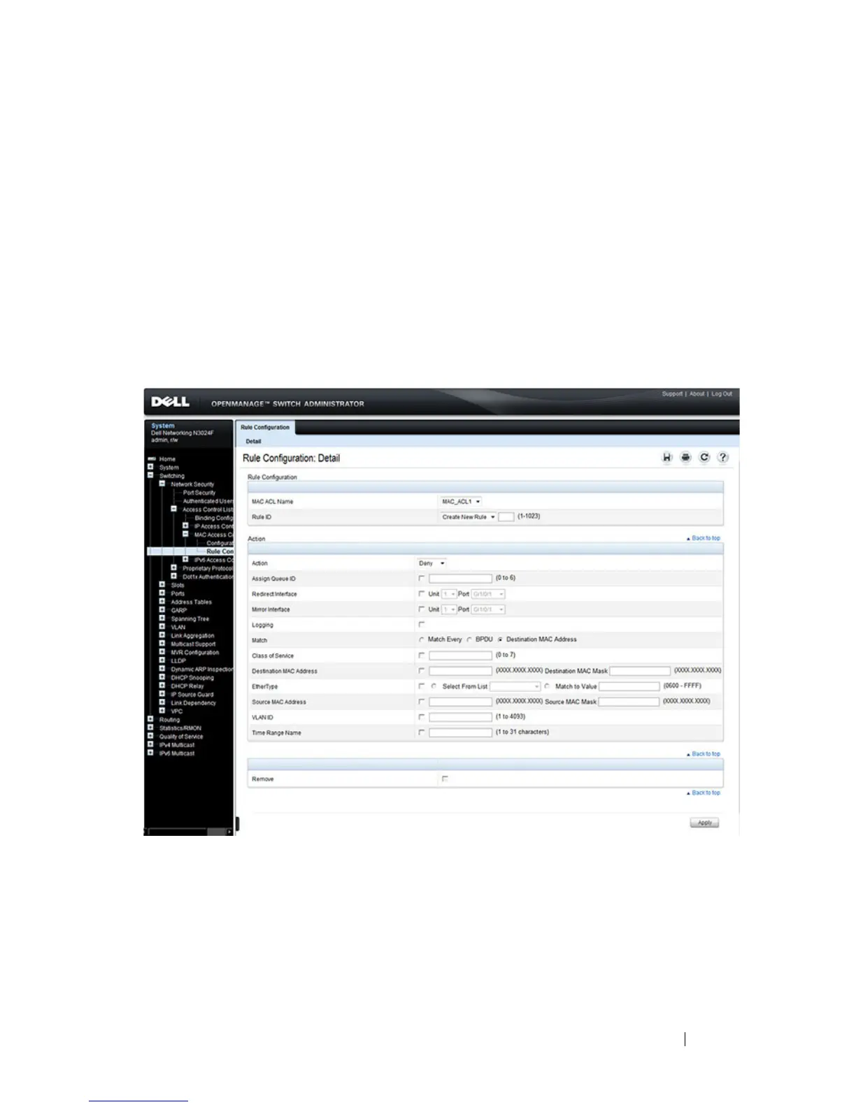Expand the LLDP tree node
Screen dimensions: 856x1107
(x=162, y=660)
